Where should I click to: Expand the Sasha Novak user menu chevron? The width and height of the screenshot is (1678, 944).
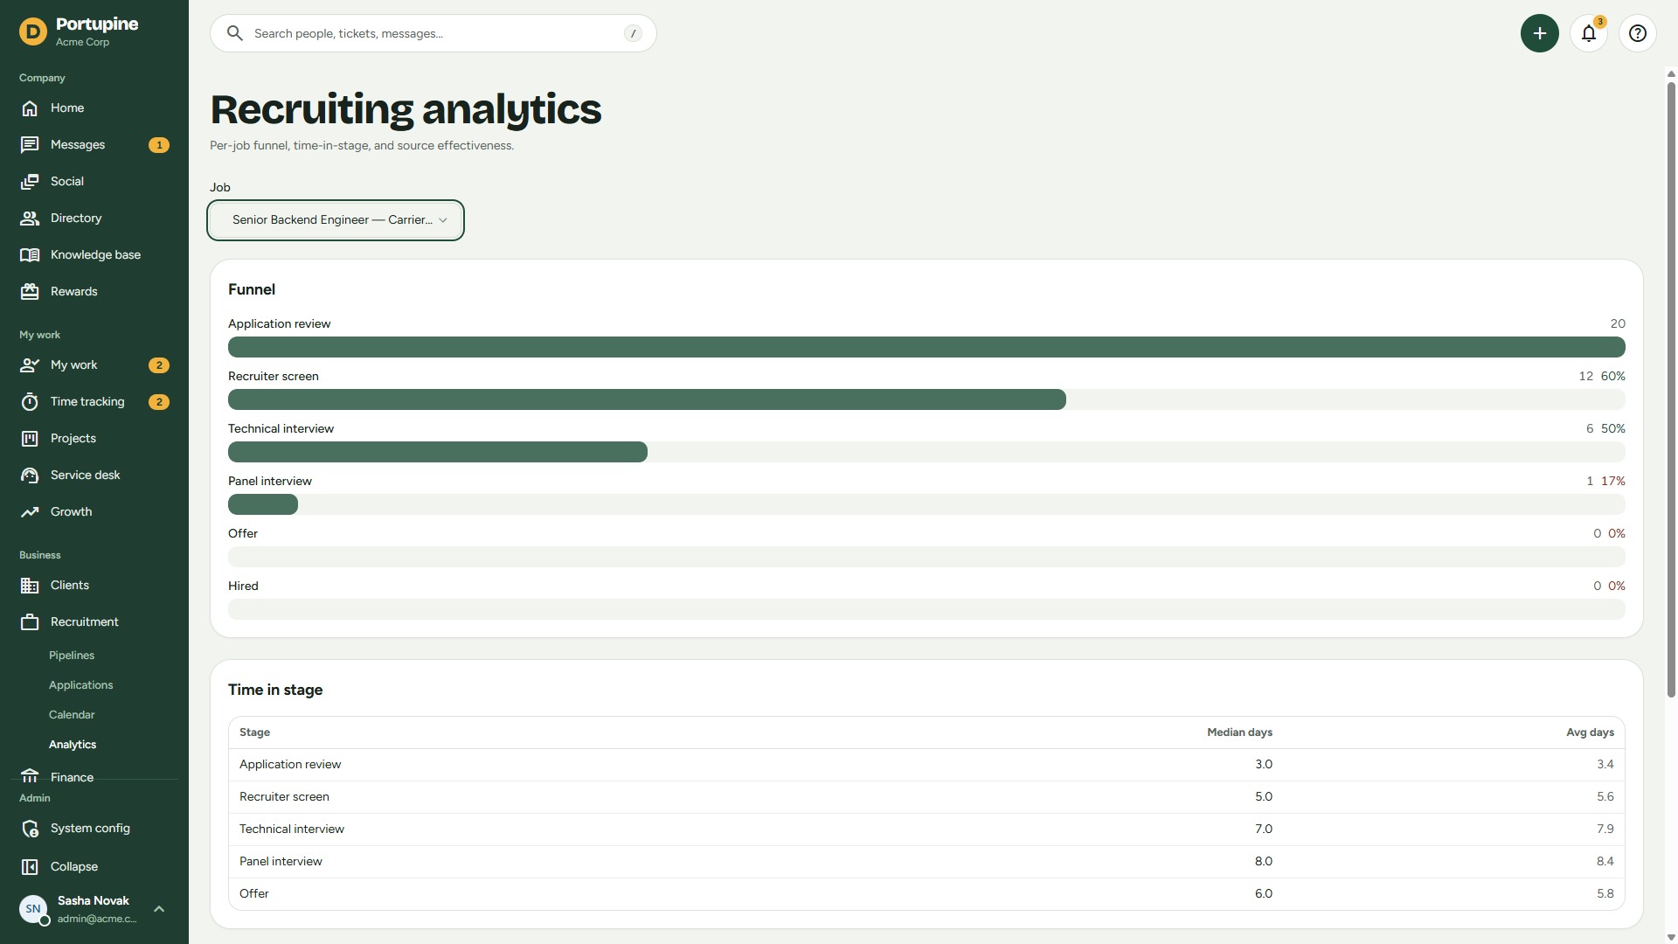tap(159, 909)
